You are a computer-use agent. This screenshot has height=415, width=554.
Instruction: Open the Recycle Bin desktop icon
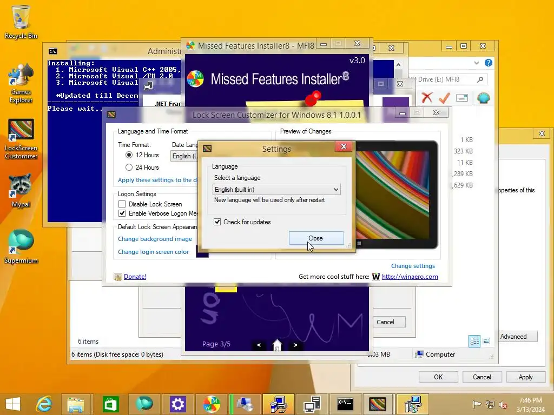[21, 22]
